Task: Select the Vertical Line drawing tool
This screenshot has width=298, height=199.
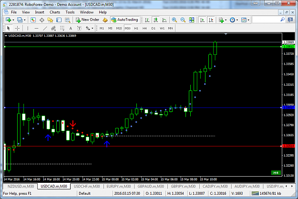Action: point(28,28)
